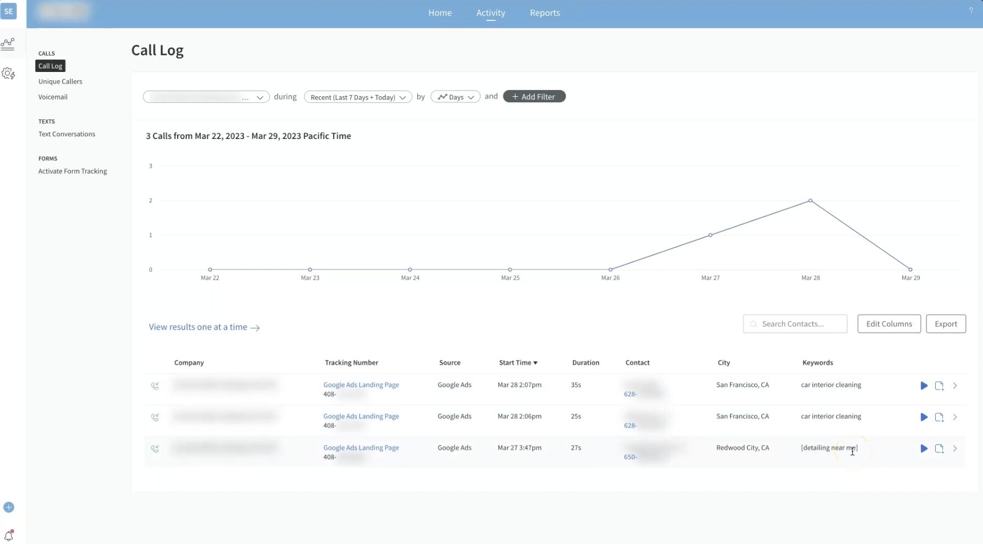Open the View results one at a time link
This screenshot has height=544, width=983.
(198, 326)
